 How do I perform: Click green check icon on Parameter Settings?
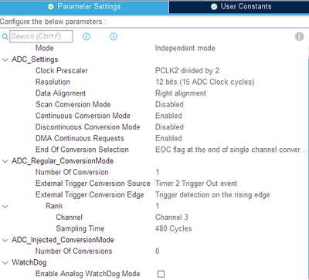[x=51, y=7]
